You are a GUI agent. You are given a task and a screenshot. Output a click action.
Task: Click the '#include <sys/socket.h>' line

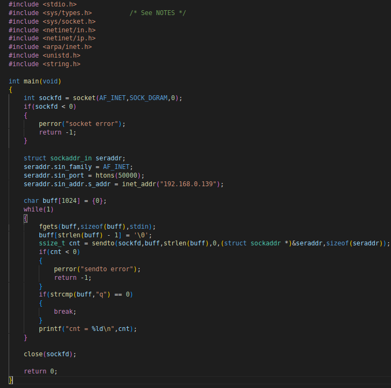[52, 22]
